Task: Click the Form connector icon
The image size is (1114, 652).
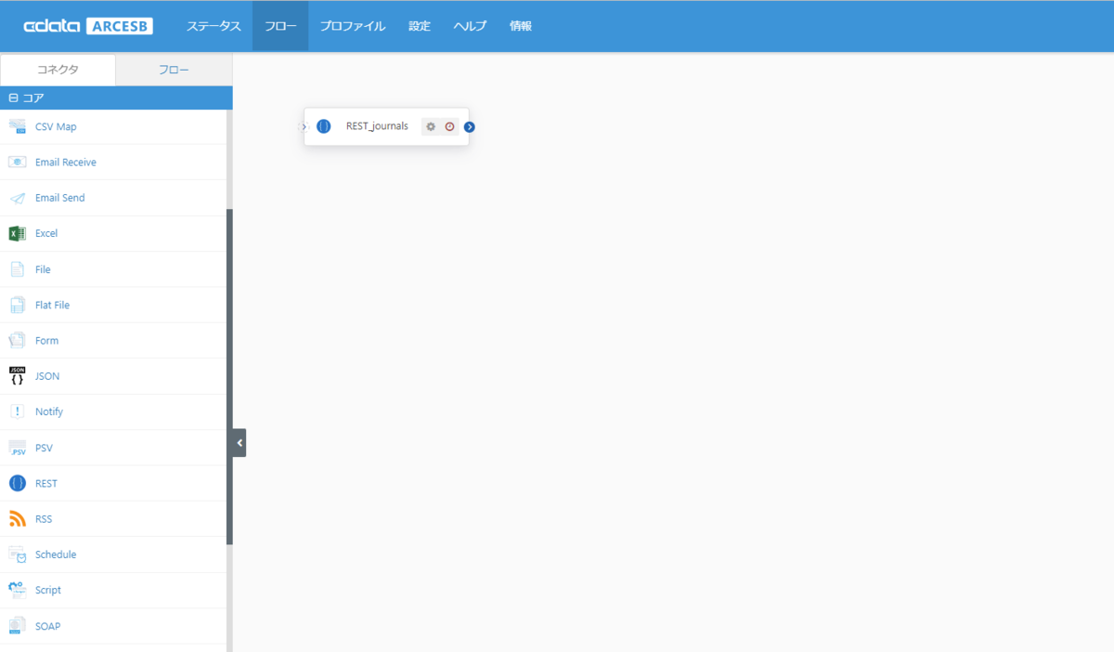Action: point(17,340)
